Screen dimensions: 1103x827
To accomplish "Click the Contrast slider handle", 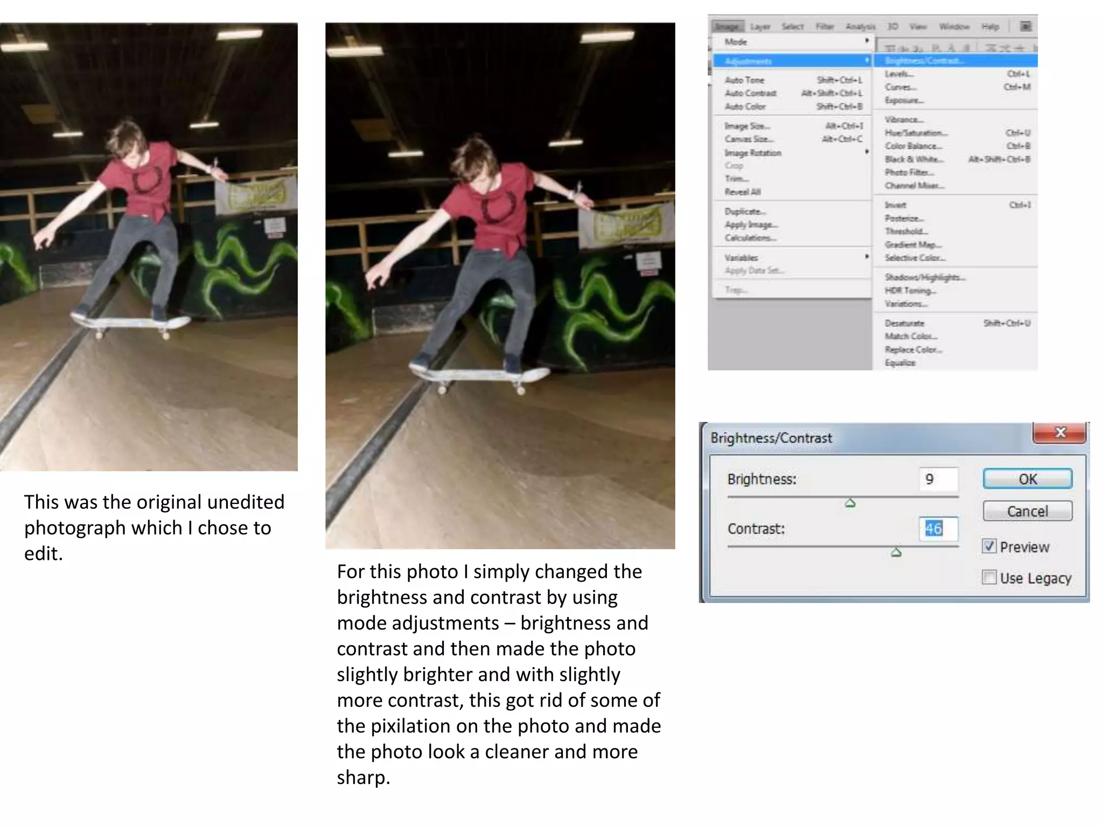I will point(896,552).
